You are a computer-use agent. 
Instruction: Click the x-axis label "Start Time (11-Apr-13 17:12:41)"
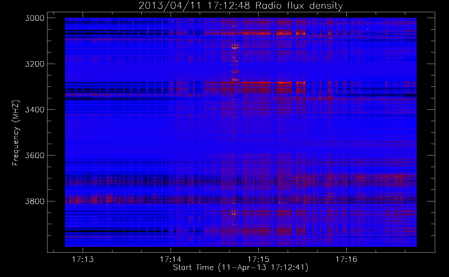click(x=241, y=267)
